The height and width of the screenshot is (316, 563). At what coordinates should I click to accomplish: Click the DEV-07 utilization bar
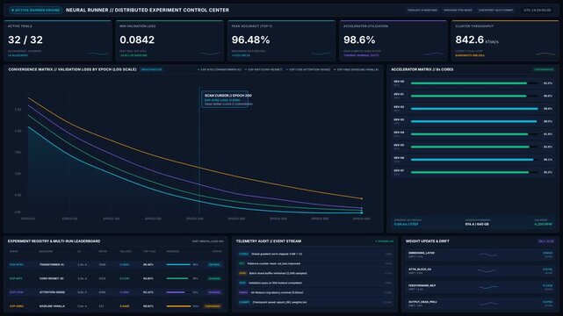tap(474, 173)
